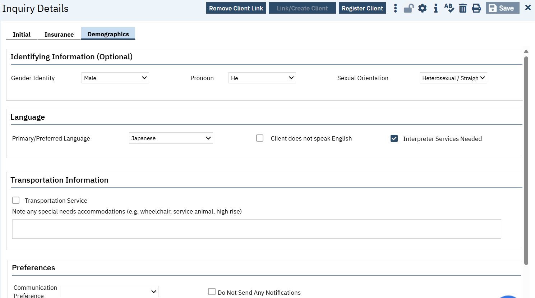Expand the Primary/Preferred Language dropdown

(171, 138)
